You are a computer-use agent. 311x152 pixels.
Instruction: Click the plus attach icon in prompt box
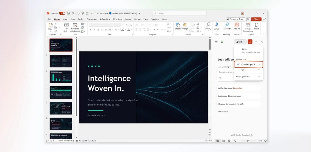pyautogui.click(x=220, y=78)
